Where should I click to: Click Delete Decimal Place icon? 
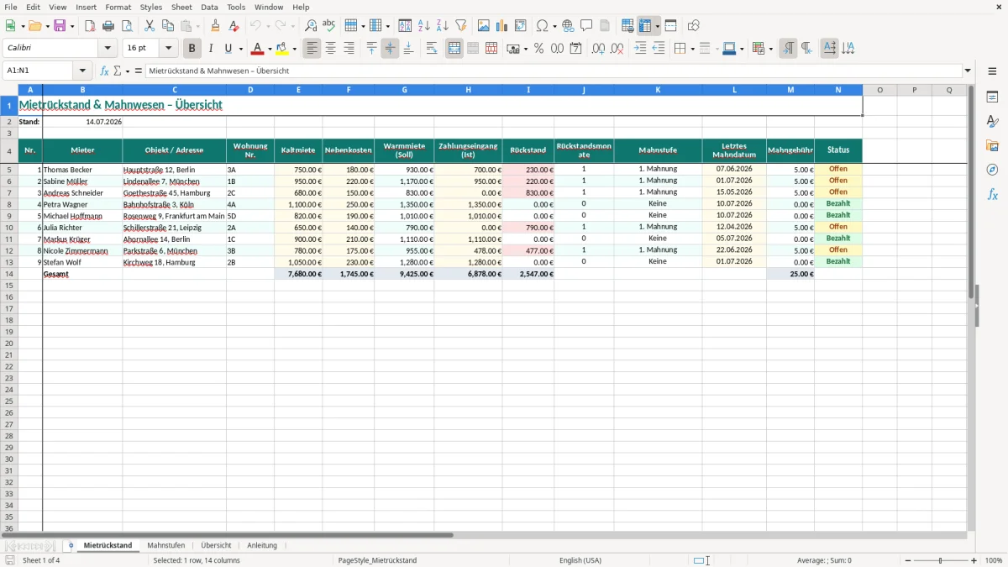tap(617, 49)
